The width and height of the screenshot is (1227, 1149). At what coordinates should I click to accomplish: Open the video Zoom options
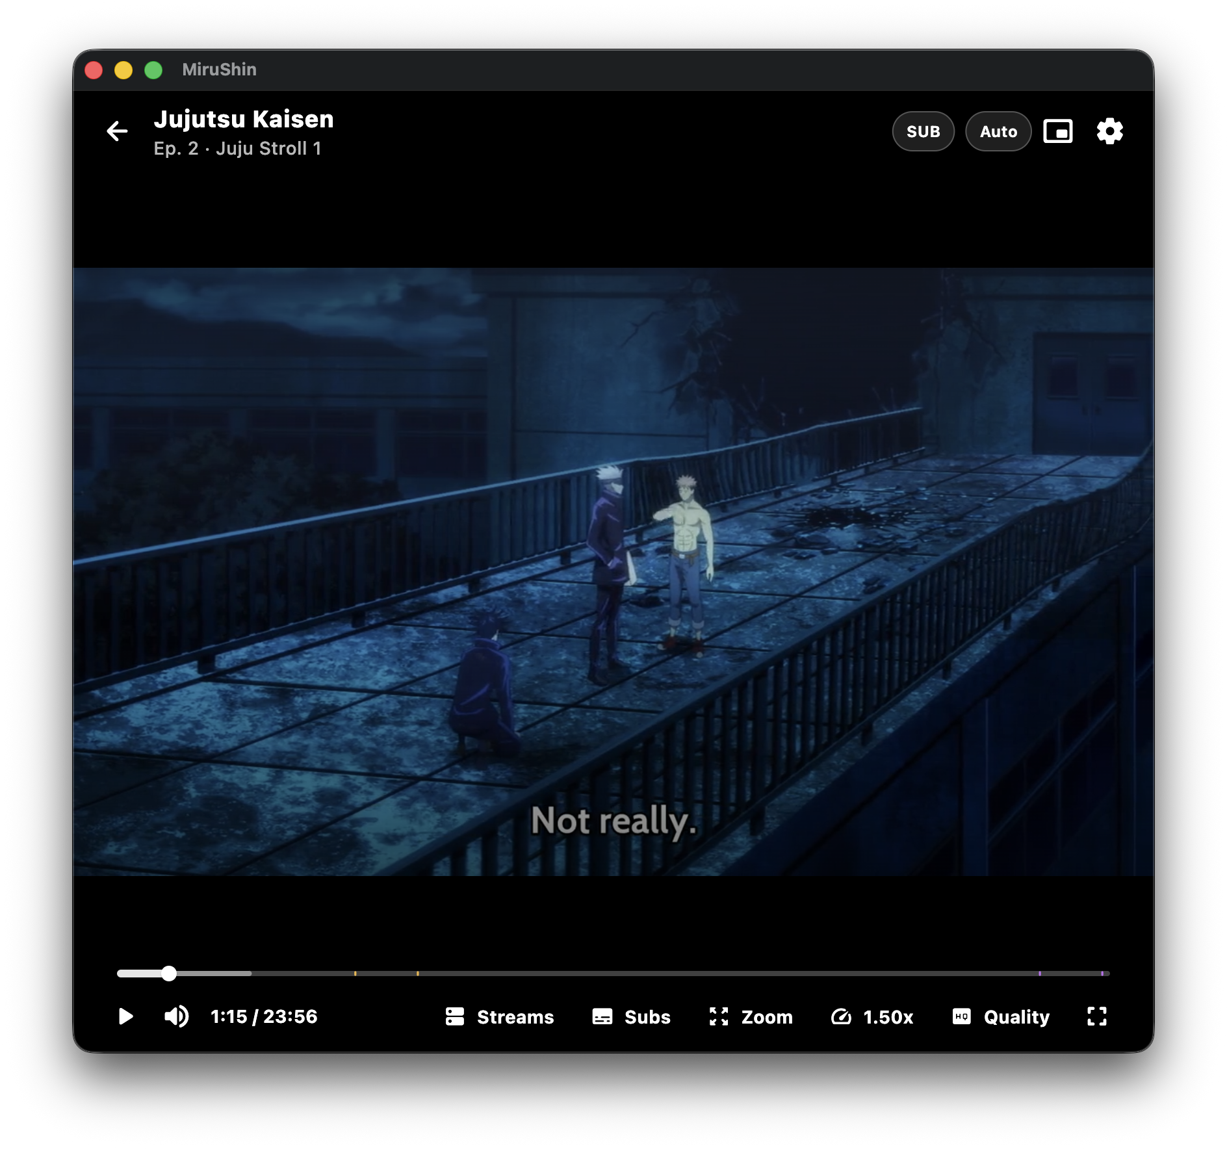(751, 1016)
